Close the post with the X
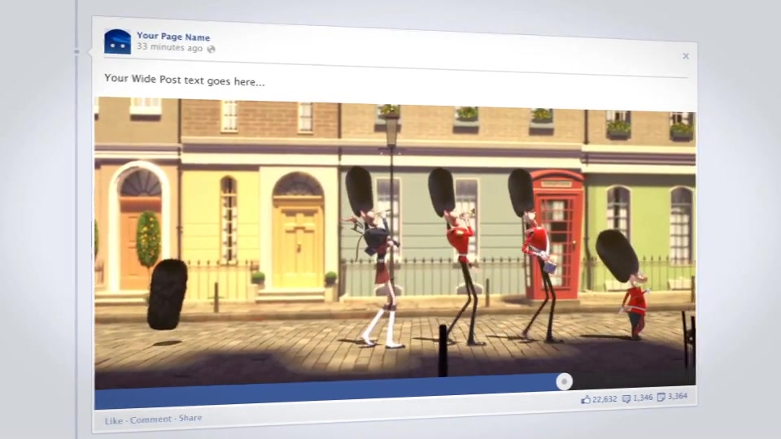Screen dimensions: 781x439 point(686,56)
